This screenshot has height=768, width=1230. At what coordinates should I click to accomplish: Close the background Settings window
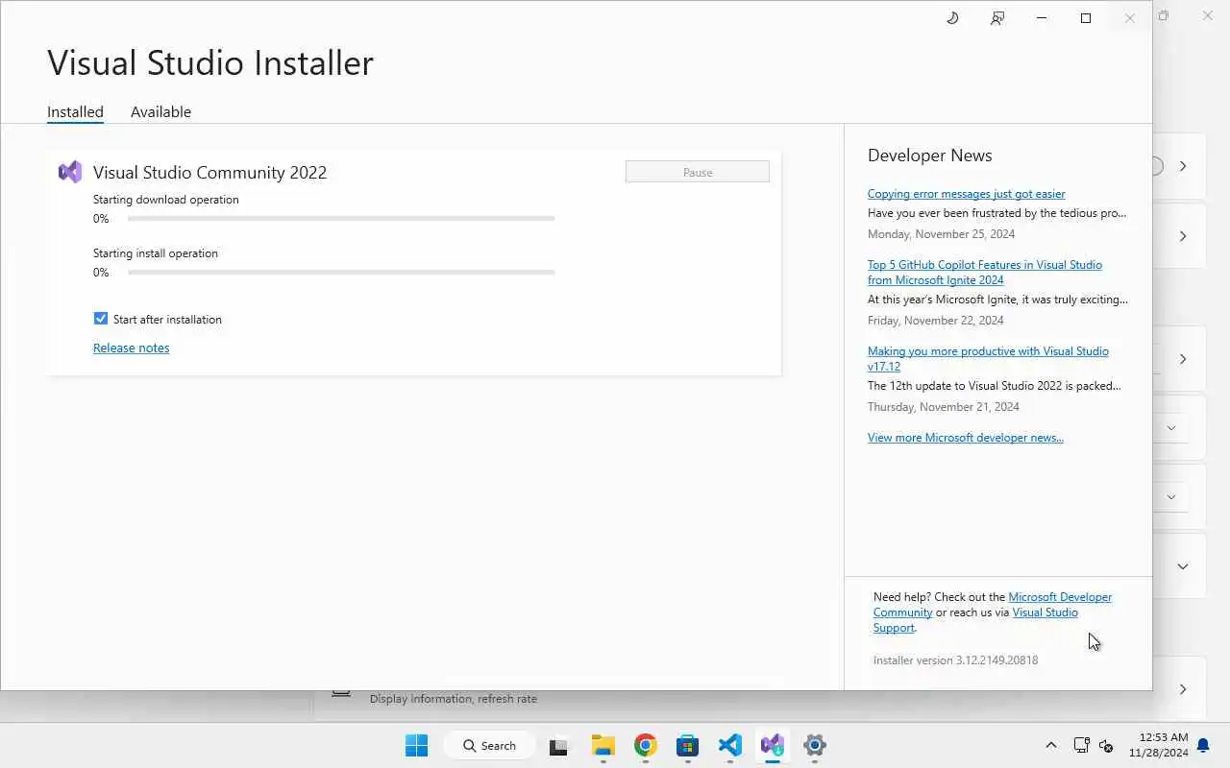click(1208, 15)
